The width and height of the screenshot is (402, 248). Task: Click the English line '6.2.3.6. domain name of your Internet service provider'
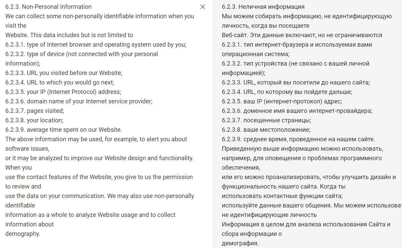(x=79, y=101)
